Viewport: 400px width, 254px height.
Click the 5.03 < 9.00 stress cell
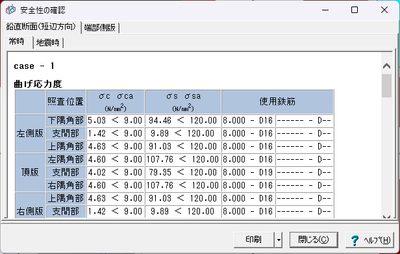[116, 120]
